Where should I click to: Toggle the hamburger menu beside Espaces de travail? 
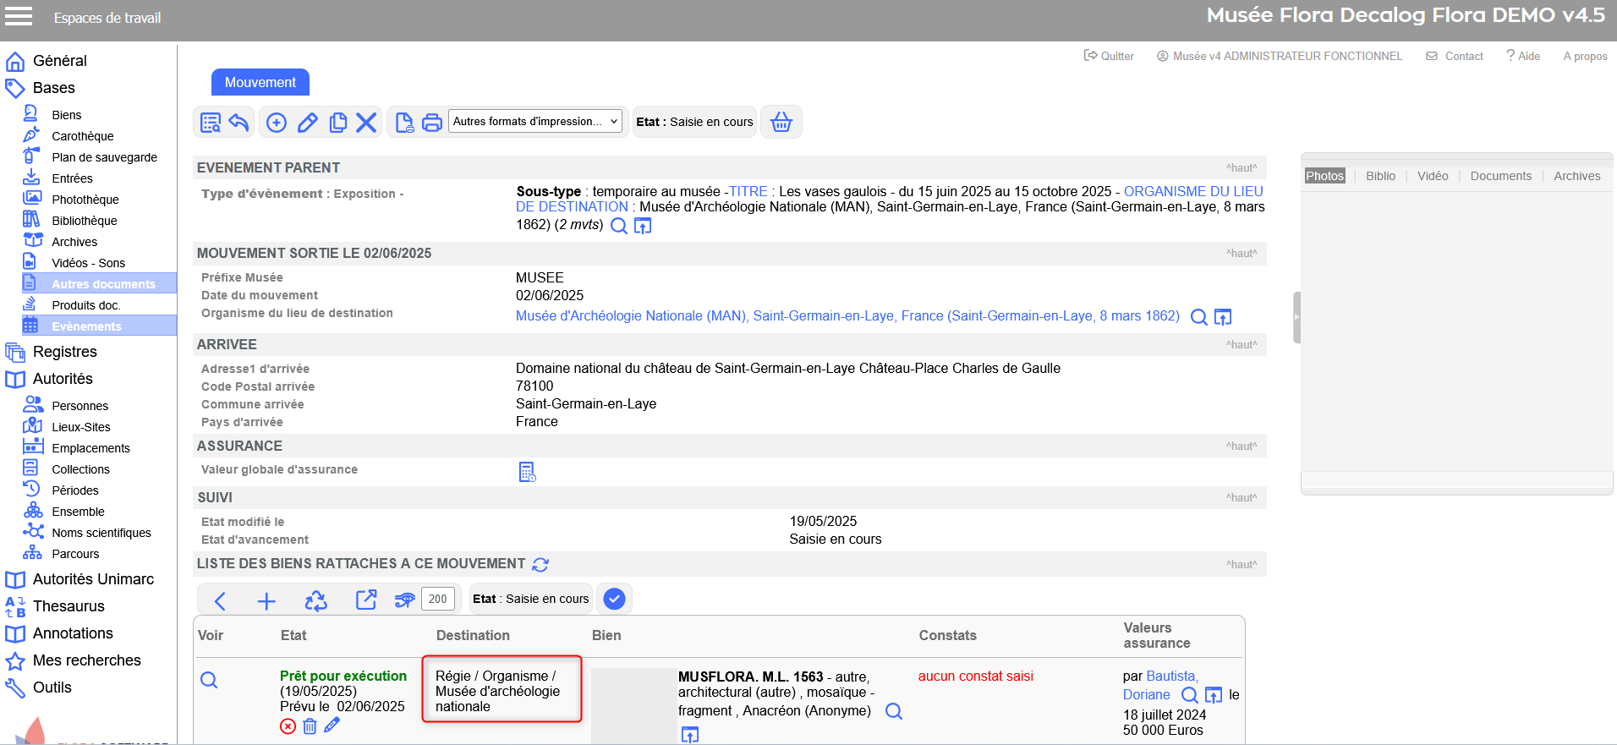coord(19,17)
